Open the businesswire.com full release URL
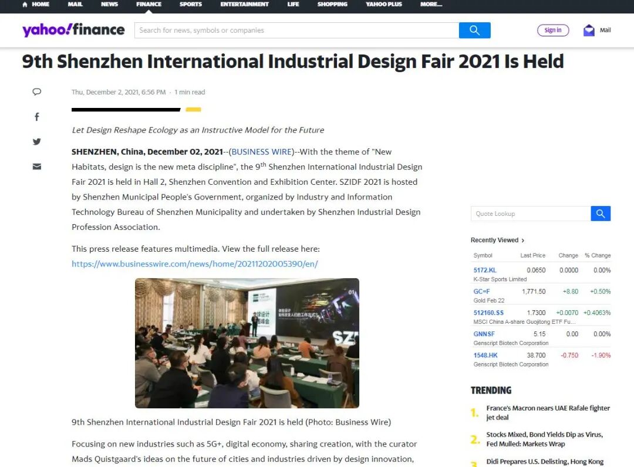Screen dimensions: 634x467 (x=194, y=264)
